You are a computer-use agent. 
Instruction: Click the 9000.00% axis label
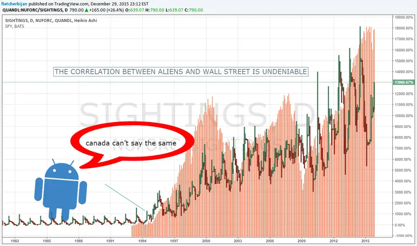click(x=404, y=127)
